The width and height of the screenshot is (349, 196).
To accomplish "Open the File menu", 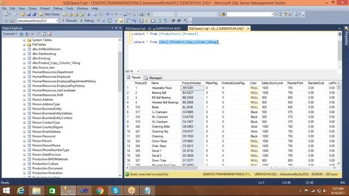I will tap(4, 8).
